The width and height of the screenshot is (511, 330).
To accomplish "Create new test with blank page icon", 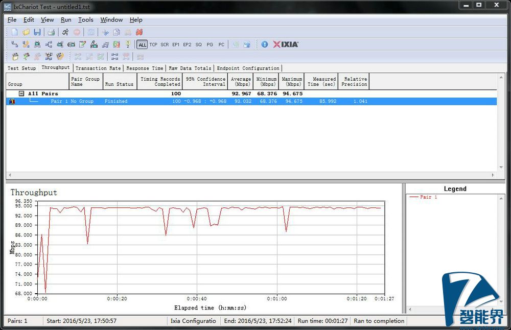I will coord(15,32).
